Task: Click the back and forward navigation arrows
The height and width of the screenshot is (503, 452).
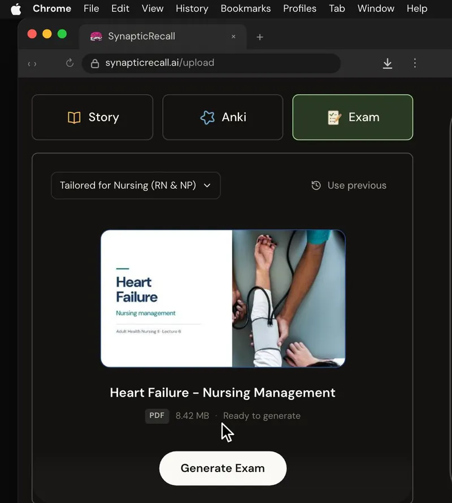Action: [32, 64]
